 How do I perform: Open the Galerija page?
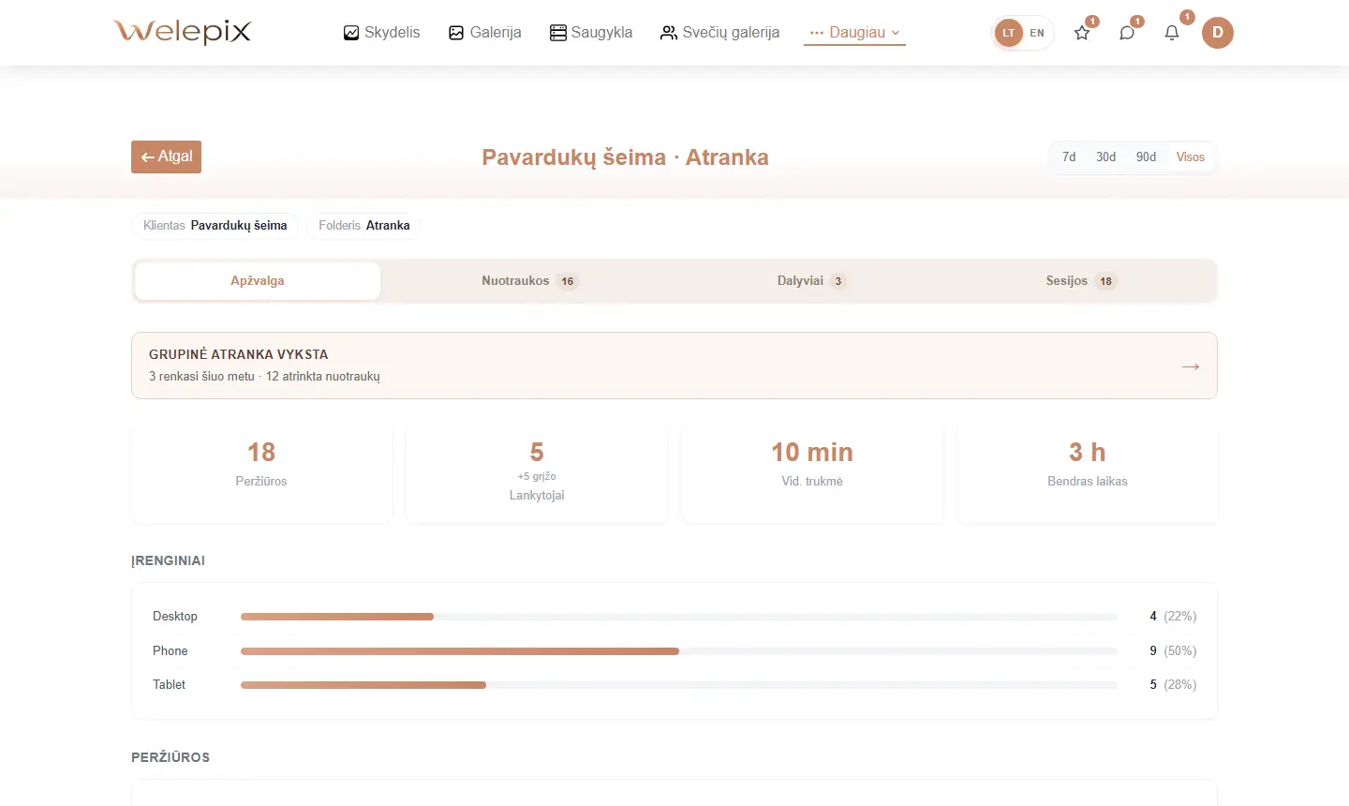(x=485, y=33)
